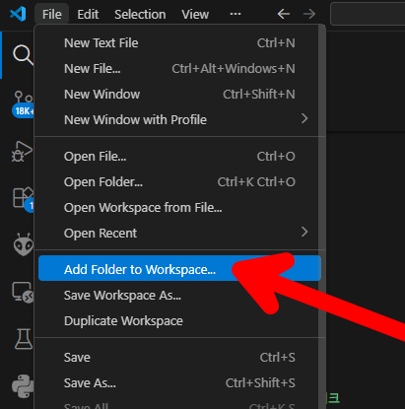Go back with left arrow
The image size is (405, 409).
click(284, 14)
